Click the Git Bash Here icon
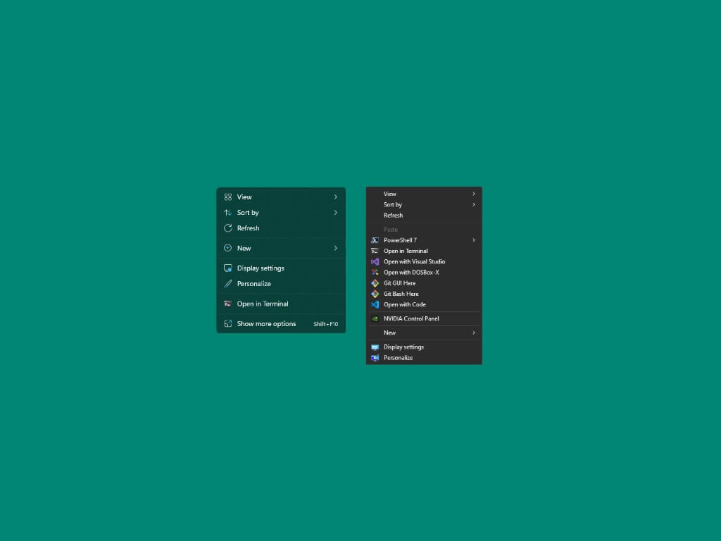721x541 pixels. [x=375, y=294]
